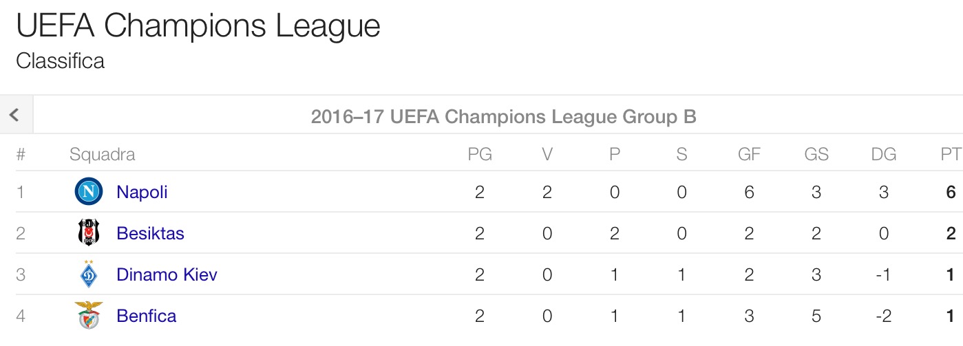The height and width of the screenshot is (346, 963).
Task: Go to previous group with left chevron
Action: tap(15, 115)
